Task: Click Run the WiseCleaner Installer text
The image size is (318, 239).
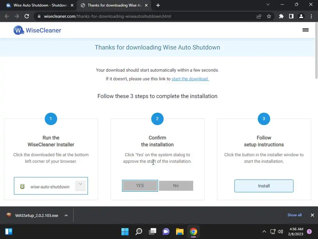Action: coord(51,141)
